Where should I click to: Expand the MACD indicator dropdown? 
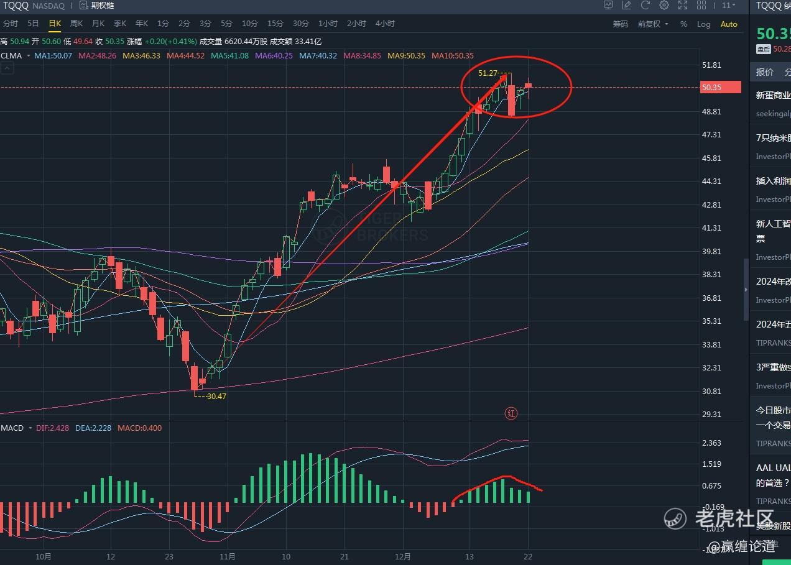click(30, 428)
